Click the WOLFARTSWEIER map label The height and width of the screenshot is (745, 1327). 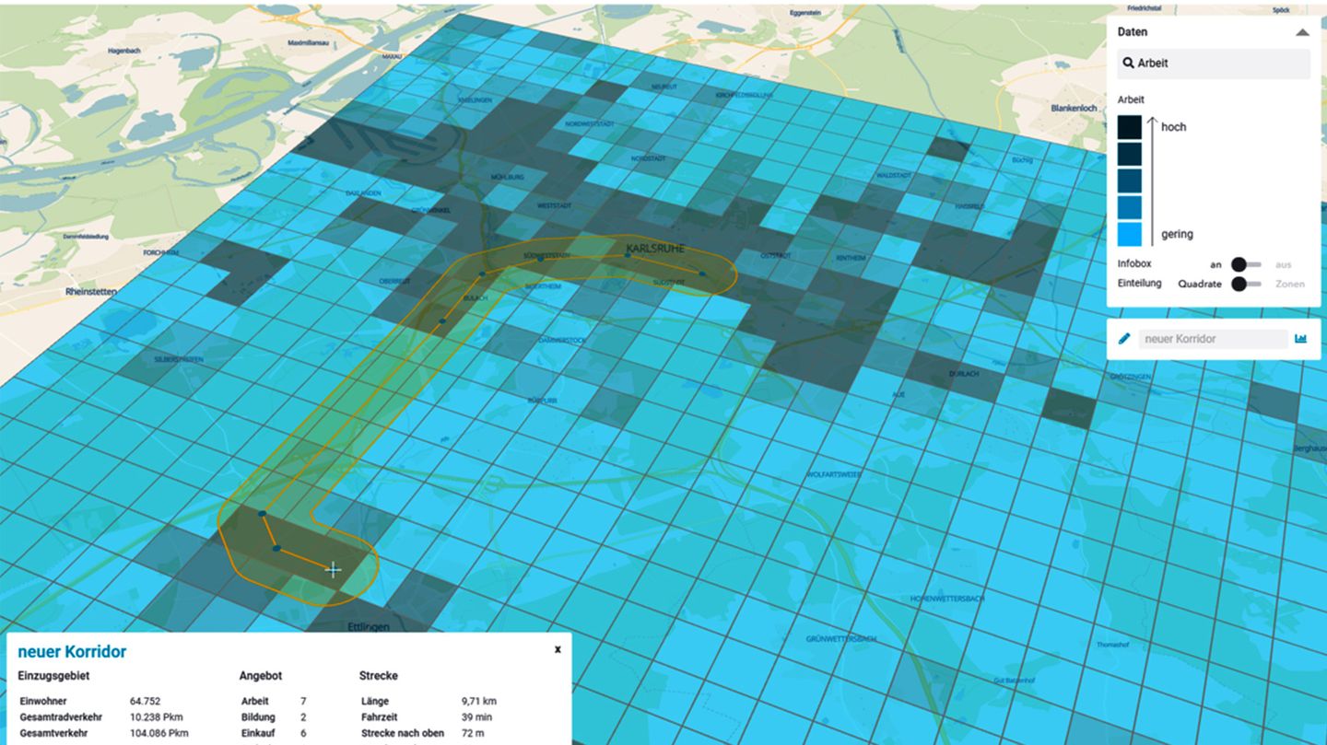click(x=834, y=474)
